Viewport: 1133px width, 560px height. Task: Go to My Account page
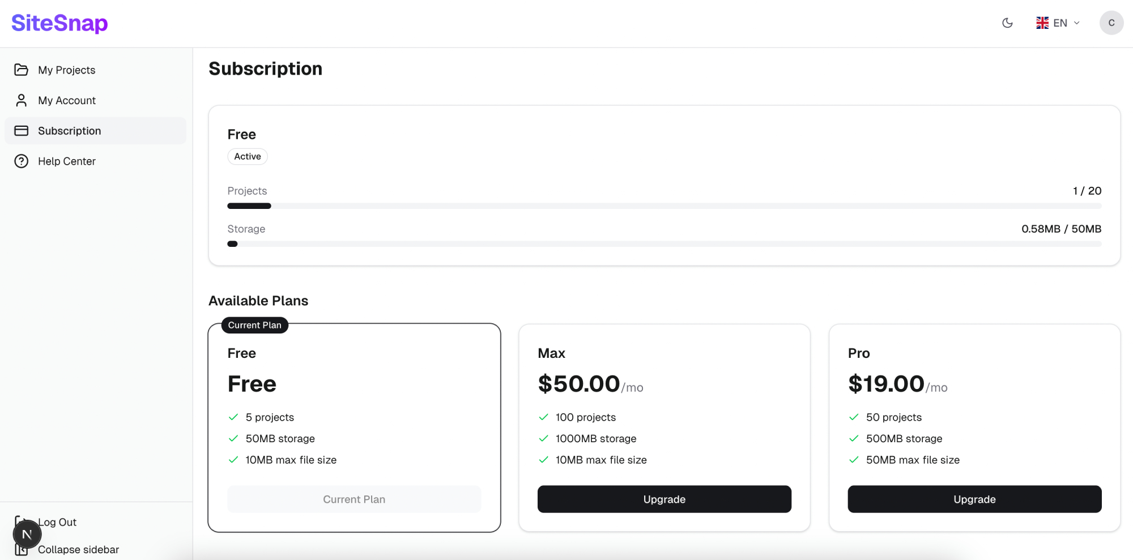(x=67, y=100)
